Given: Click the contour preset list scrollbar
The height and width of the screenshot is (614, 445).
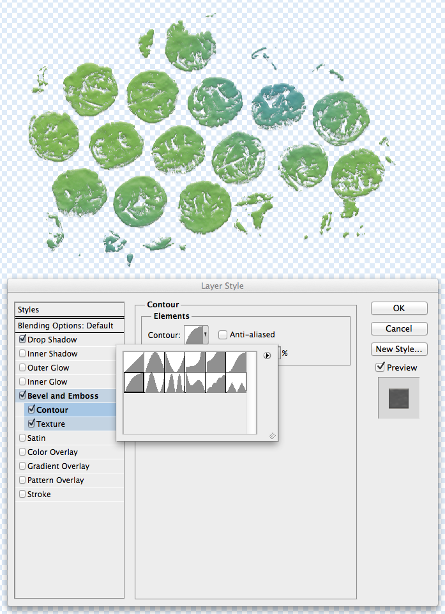Looking at the screenshot, I should pos(252,393).
